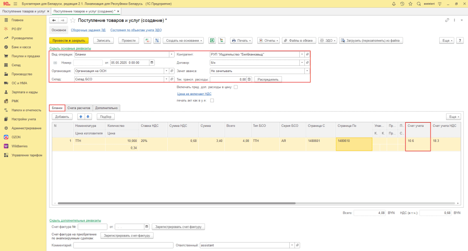Image resolution: width=468 pixels, height=251 pixels.
Task: Click the Распределить button
Action: click(268, 79)
